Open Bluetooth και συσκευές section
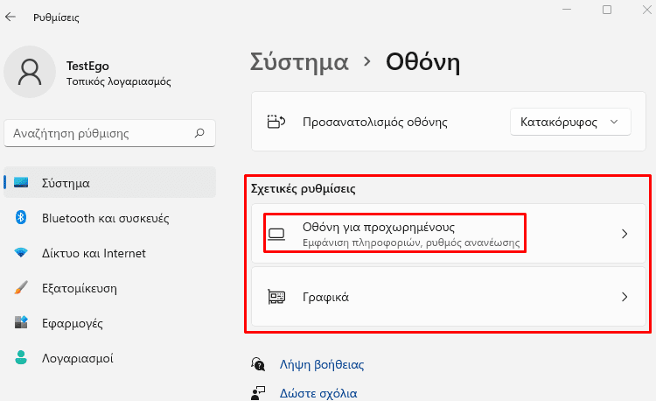Screen dimensions: 656x401 point(105,218)
